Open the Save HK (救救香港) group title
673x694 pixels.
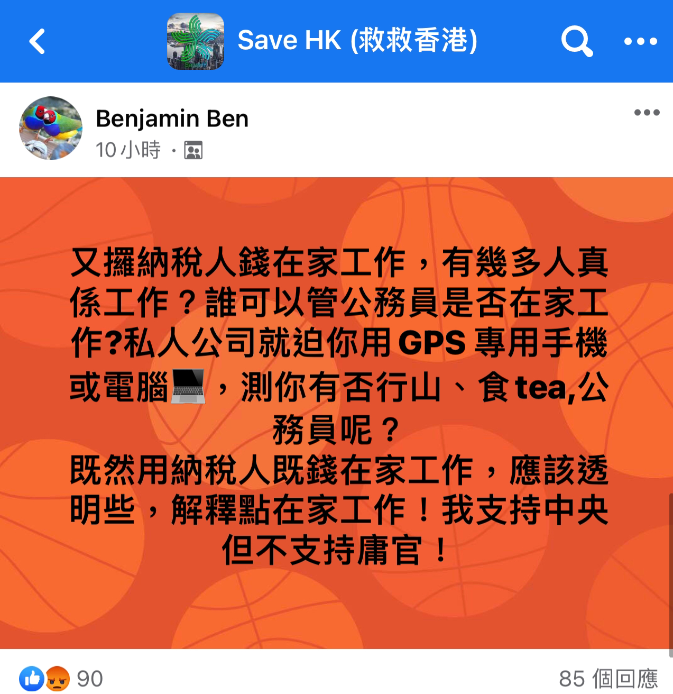[357, 41]
